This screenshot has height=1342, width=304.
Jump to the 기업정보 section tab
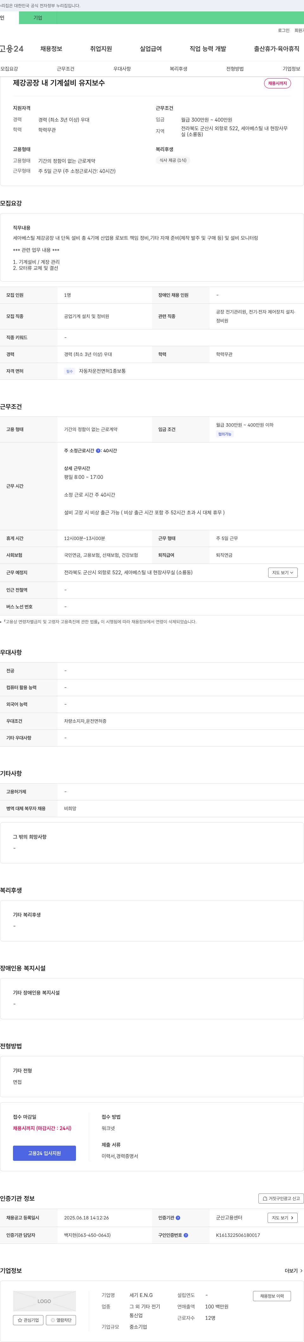click(x=292, y=69)
